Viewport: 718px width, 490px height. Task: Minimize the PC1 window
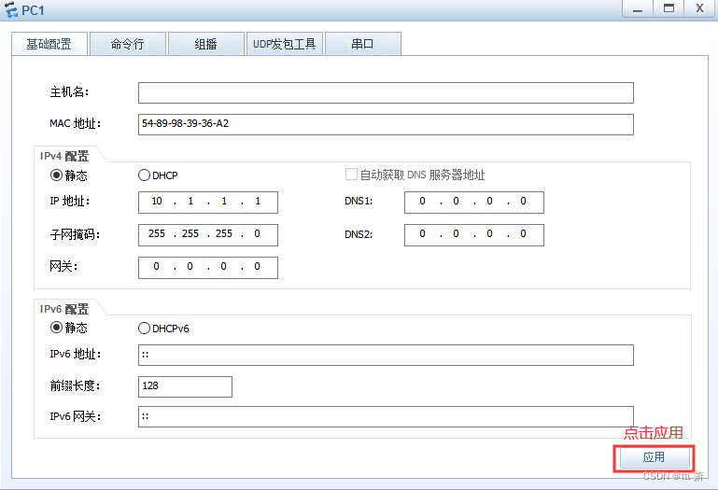[x=638, y=8]
